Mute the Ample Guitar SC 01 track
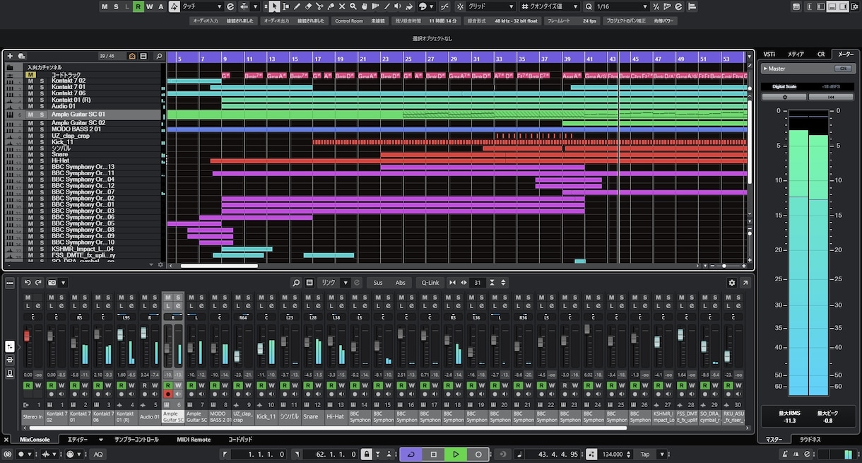 pos(30,114)
